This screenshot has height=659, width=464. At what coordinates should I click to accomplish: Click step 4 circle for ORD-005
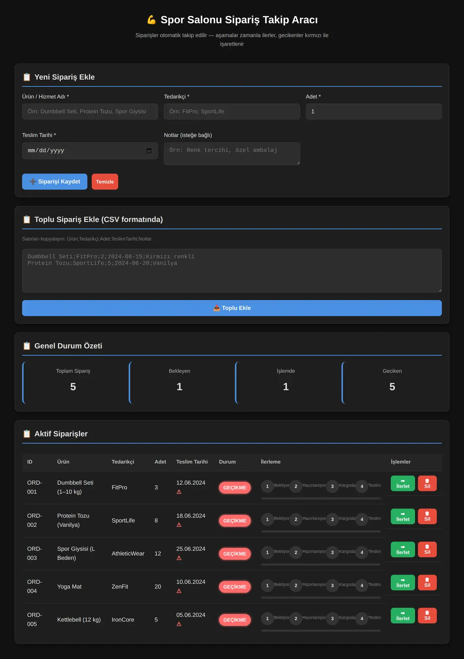pos(362,618)
